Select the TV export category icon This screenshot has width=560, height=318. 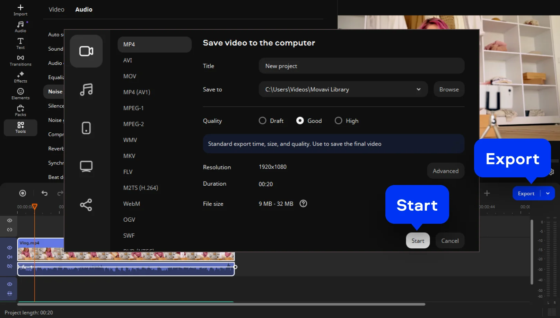pyautogui.click(x=86, y=166)
